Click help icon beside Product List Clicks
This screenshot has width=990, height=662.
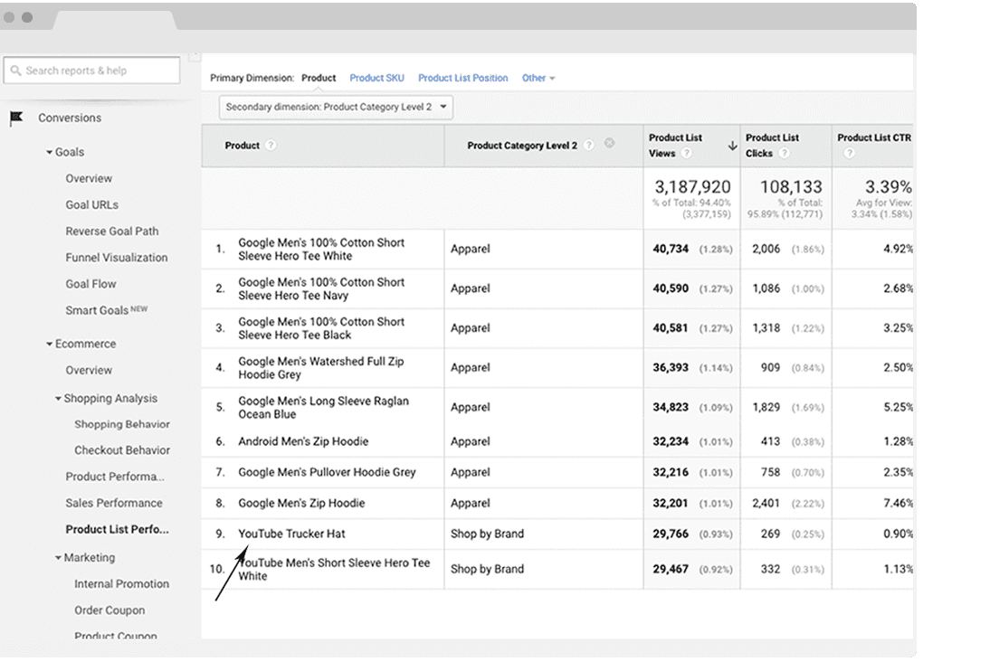[784, 154]
